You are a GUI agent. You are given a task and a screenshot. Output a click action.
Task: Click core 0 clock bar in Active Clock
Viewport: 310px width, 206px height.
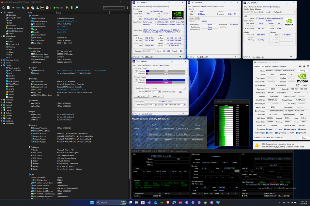pos(226,107)
